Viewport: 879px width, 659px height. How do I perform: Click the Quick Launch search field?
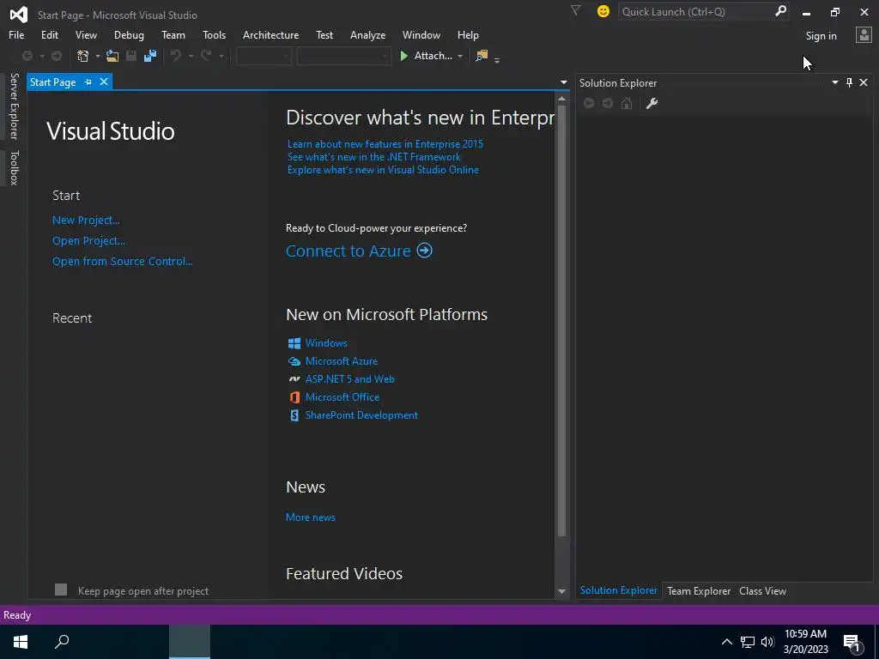(697, 11)
